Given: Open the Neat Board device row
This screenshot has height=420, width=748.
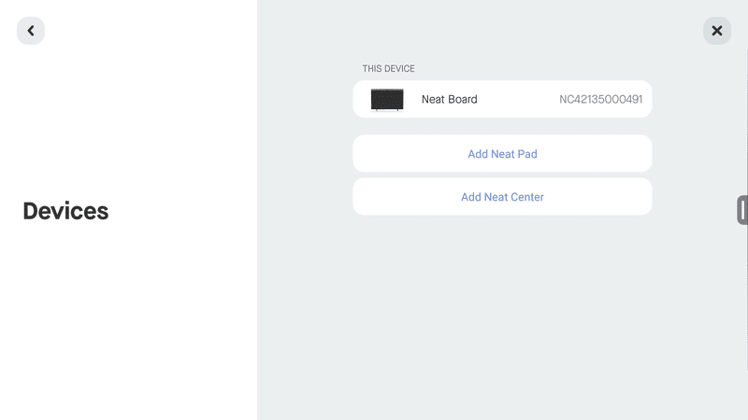Looking at the screenshot, I should pos(502,99).
